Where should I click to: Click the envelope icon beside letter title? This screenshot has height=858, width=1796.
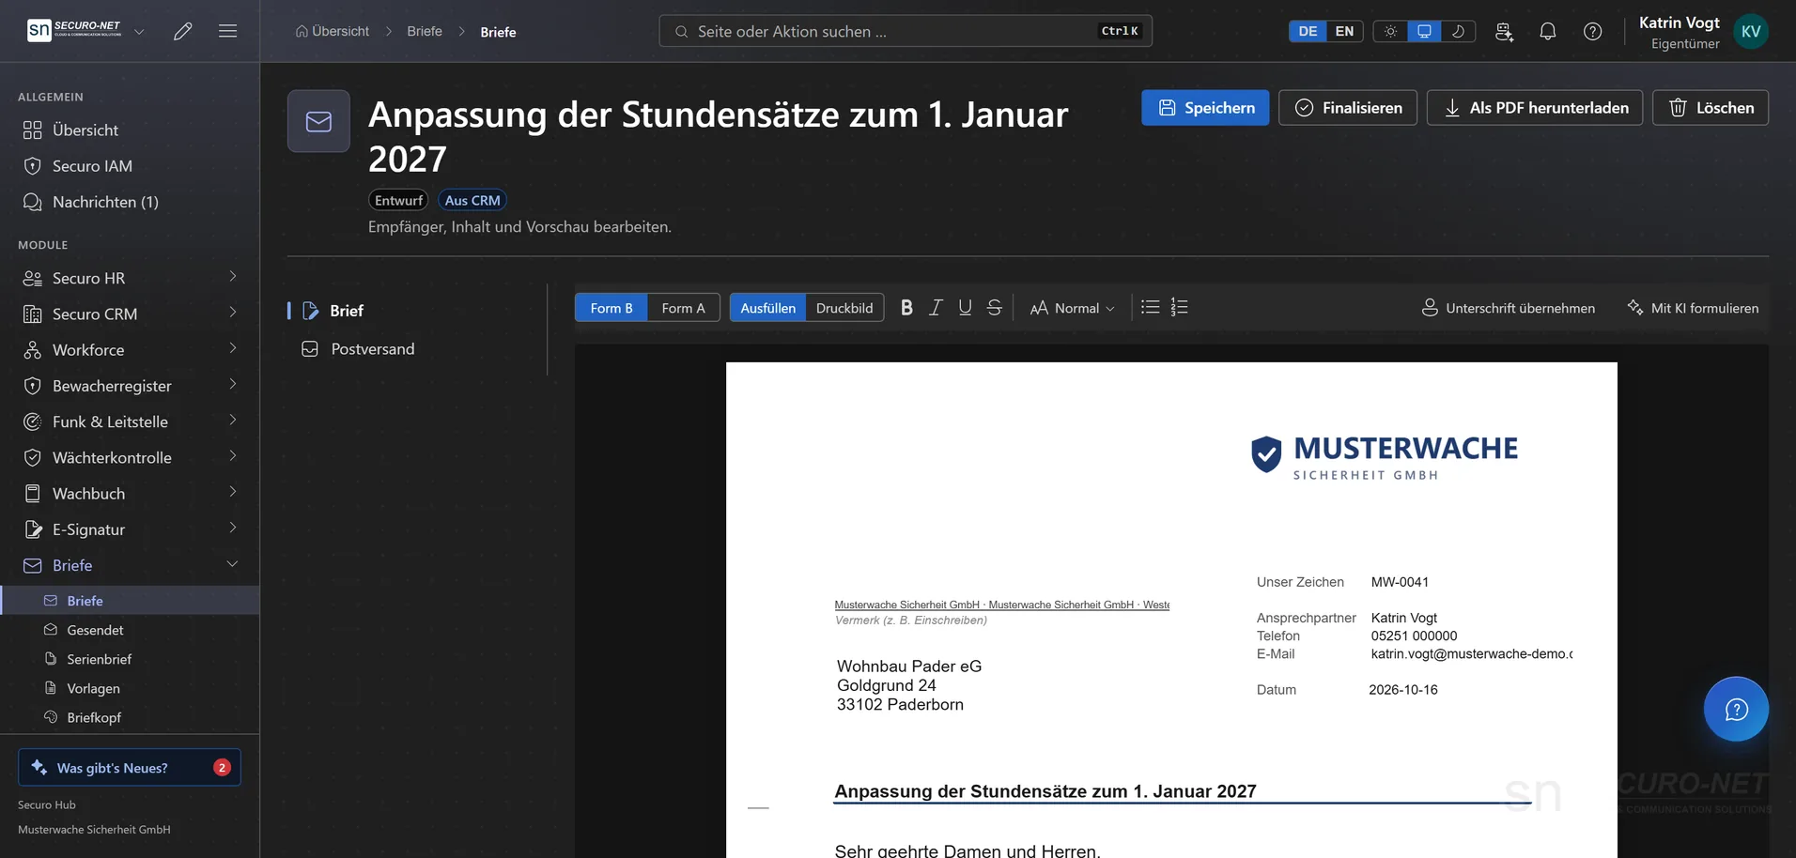point(318,121)
